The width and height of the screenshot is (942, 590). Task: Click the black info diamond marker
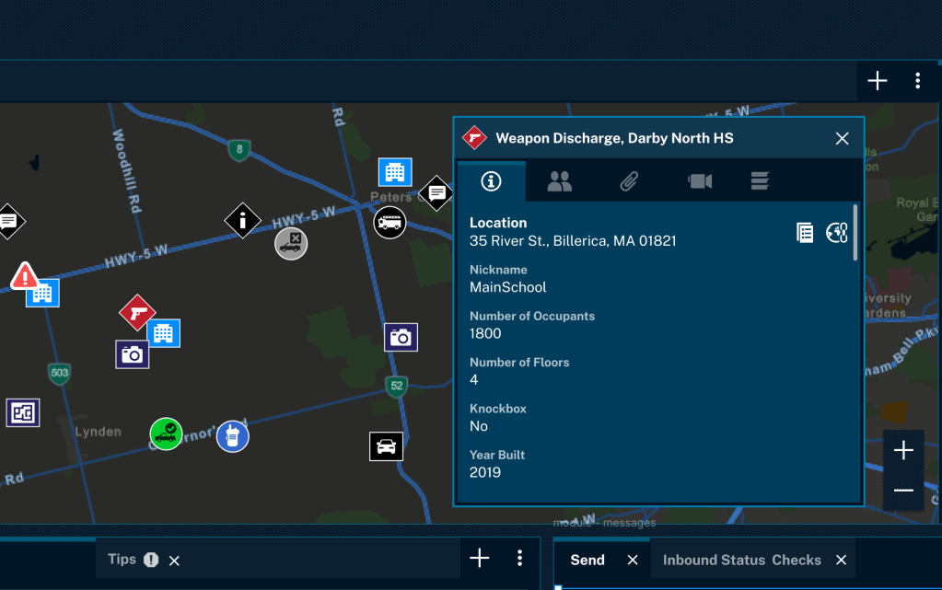click(242, 220)
